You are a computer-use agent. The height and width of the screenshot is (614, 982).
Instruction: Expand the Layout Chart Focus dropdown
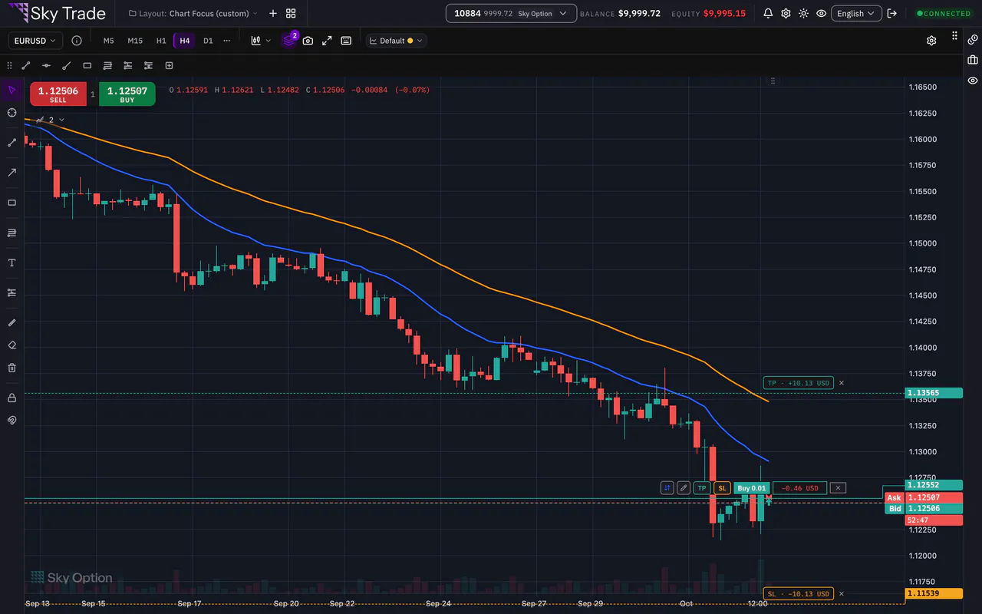click(x=193, y=14)
